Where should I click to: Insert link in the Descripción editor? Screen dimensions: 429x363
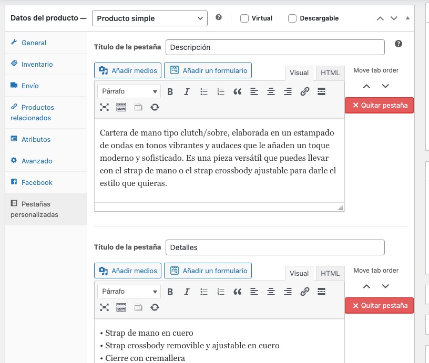click(304, 91)
